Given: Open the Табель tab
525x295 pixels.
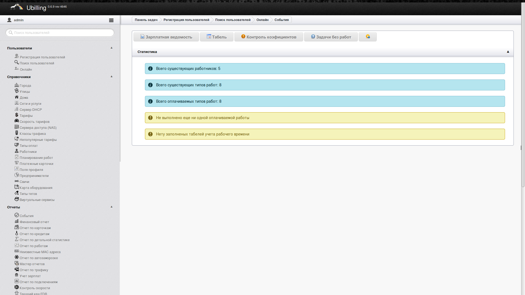Looking at the screenshot, I should coord(217,37).
